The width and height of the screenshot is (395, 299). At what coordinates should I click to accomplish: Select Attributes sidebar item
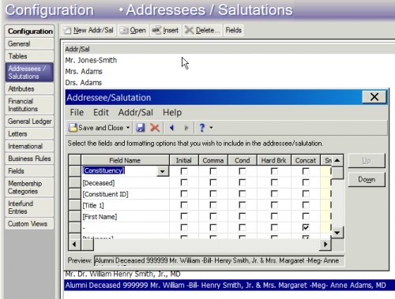29,89
